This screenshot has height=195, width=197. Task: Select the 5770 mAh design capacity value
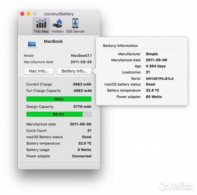82,107
